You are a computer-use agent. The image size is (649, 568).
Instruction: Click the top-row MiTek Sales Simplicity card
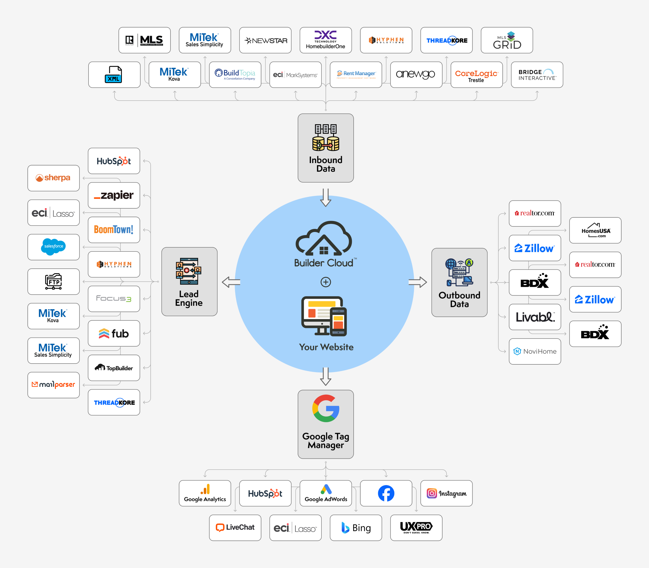[205, 40]
